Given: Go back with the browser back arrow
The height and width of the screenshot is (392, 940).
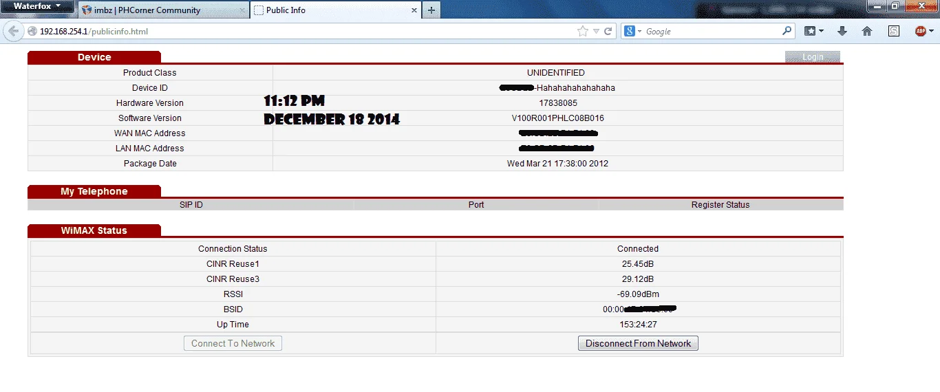Looking at the screenshot, I should pos(13,31).
